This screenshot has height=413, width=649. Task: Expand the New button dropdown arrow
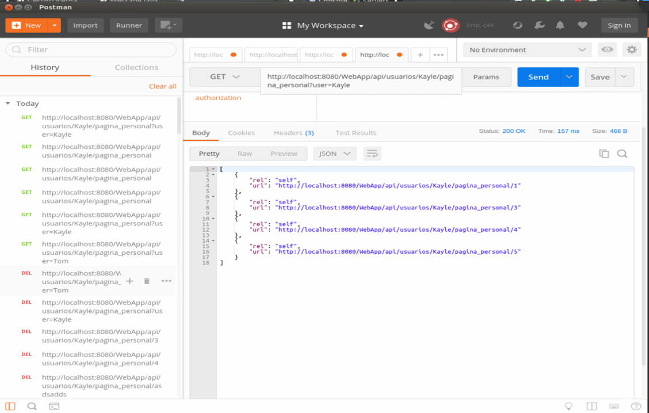[x=54, y=25]
